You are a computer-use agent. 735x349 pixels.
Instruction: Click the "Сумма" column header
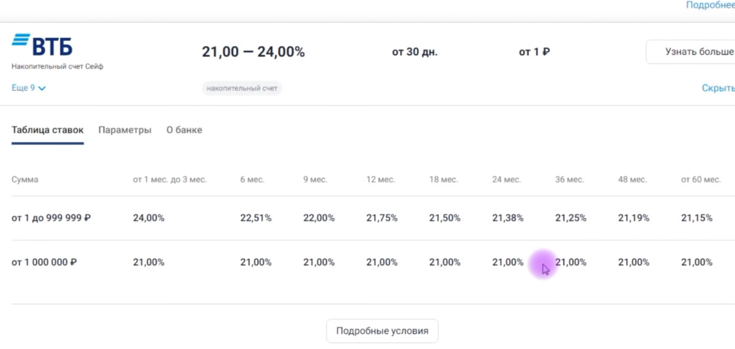click(x=25, y=179)
